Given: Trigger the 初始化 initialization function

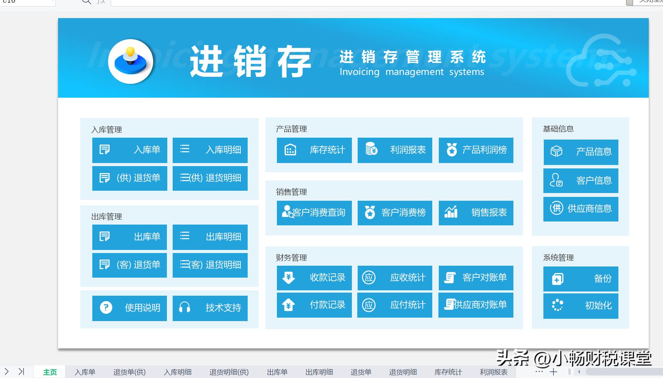Looking at the screenshot, I should pos(581,306).
